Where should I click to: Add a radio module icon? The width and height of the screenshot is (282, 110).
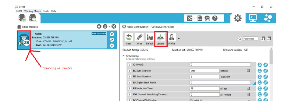click(x=23, y=18)
